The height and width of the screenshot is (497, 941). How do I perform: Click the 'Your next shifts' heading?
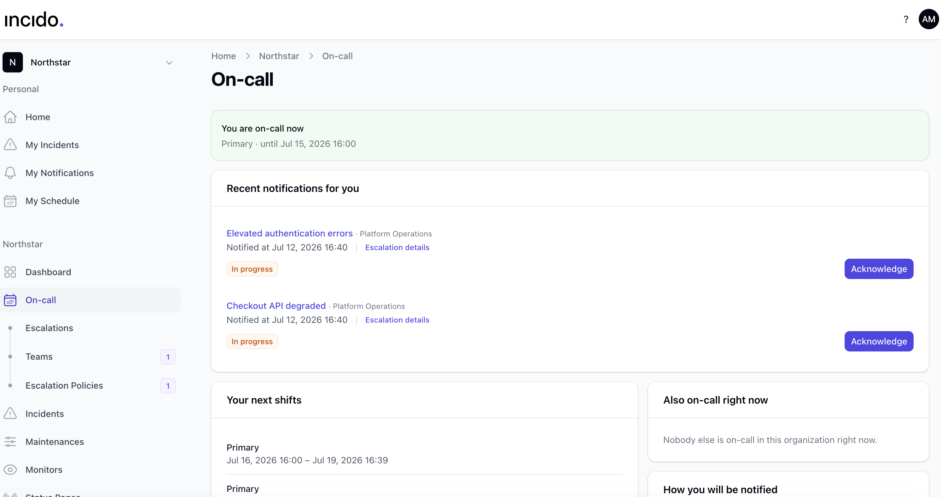[x=264, y=400]
